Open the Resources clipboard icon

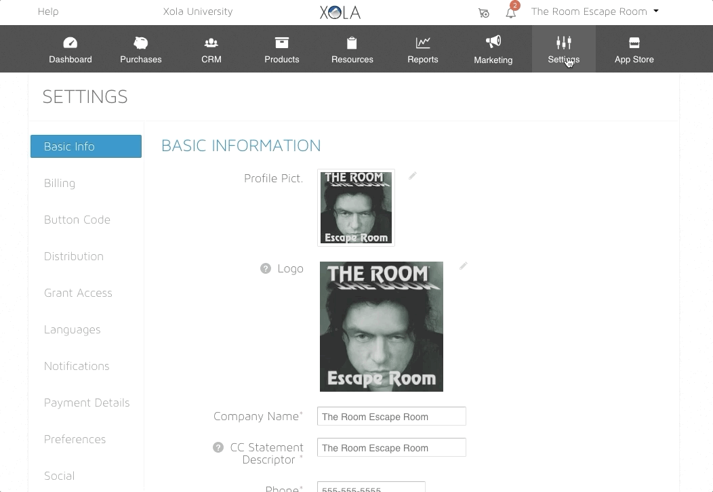coord(352,43)
